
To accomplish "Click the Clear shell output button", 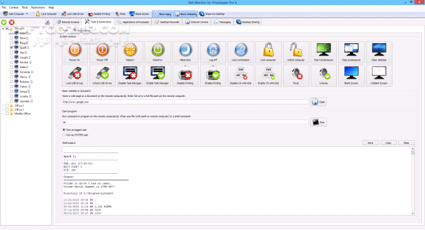I will (x=406, y=142).
